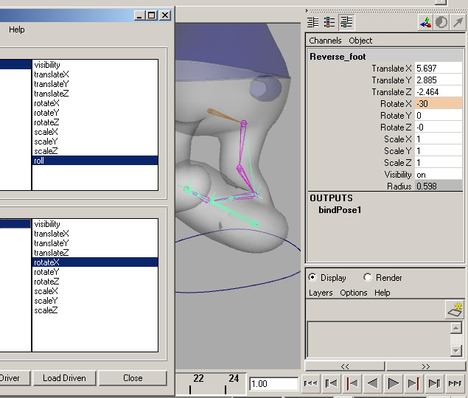Select the roll attribute in driver list
Viewport: 468px width, 398px height.
point(94,161)
